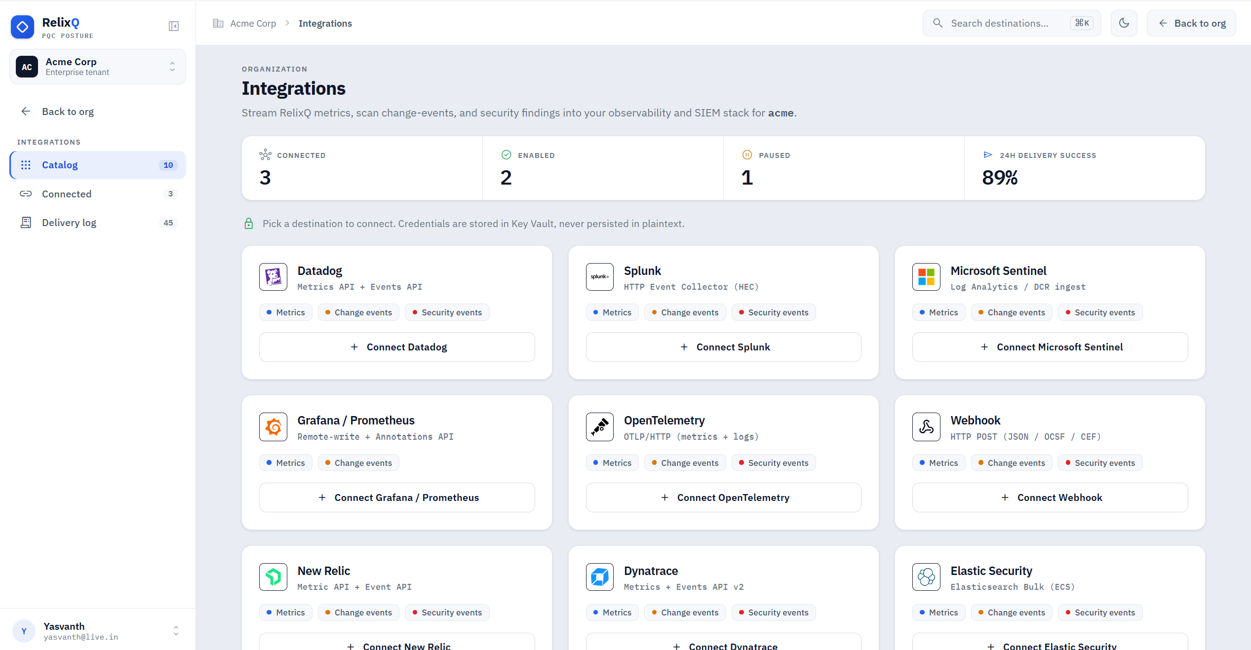Click the New Relic logo icon
This screenshot has width=1251, height=650.
(x=273, y=577)
